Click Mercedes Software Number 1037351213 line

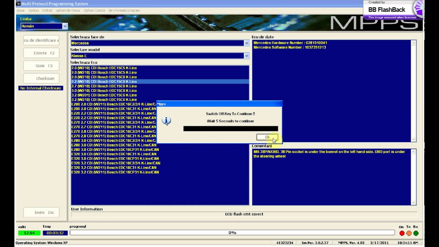(290, 47)
